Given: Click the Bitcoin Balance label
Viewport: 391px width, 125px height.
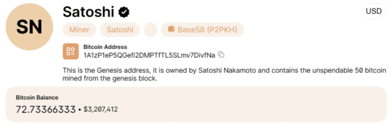Looking at the screenshot, I should (37, 97).
